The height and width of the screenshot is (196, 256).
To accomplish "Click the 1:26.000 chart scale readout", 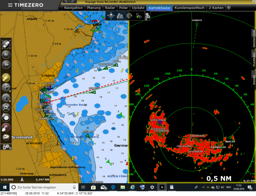I will 7,179.
